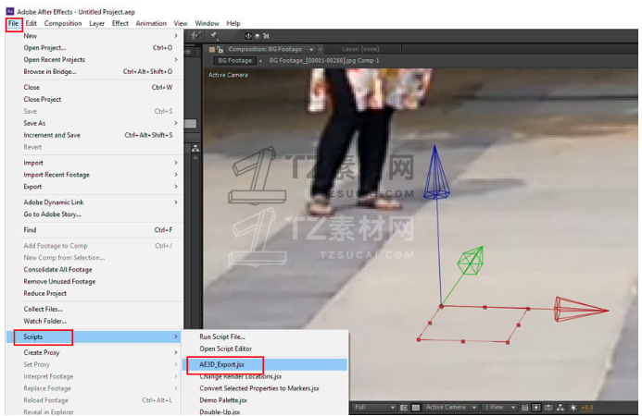Viewport: 642px width, 416px height.
Task: Click the comp flowchart icon in left panel
Action: (195, 148)
